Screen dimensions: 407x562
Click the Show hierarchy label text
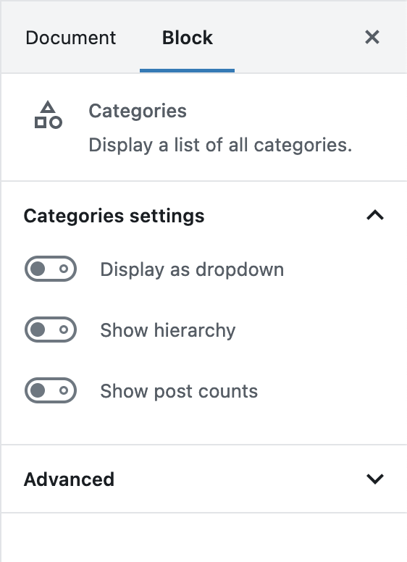pos(168,330)
